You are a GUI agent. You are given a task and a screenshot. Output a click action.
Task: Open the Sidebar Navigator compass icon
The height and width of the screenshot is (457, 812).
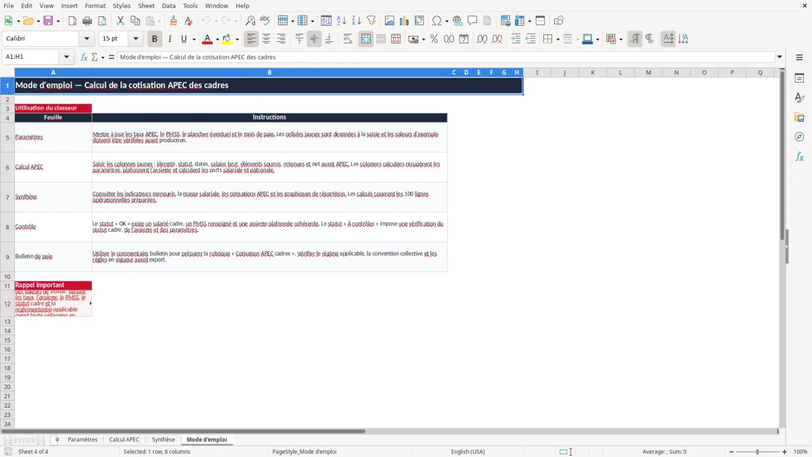click(799, 137)
